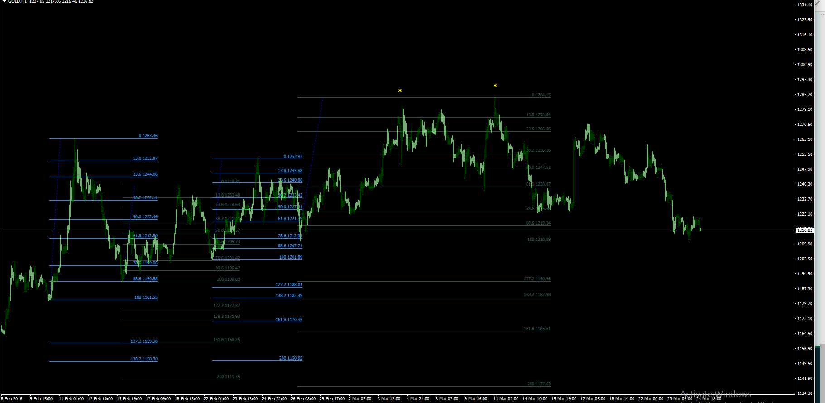
Task: Click the 1285.70 price scale label
Action: [805, 95]
